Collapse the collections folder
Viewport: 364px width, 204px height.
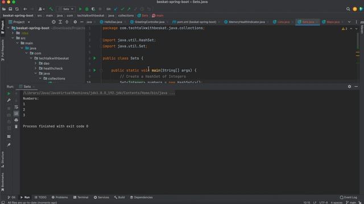click(x=40, y=78)
